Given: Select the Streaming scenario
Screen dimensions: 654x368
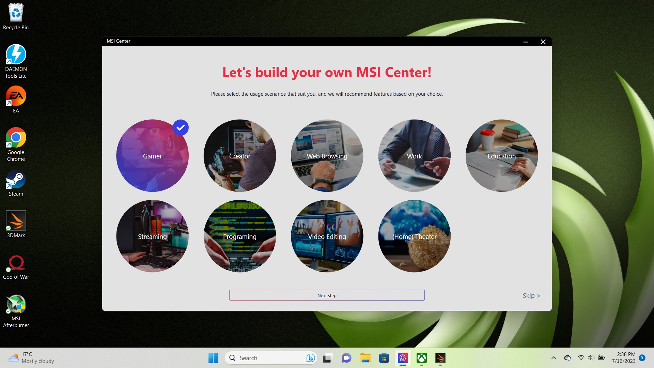Looking at the screenshot, I should [x=152, y=236].
